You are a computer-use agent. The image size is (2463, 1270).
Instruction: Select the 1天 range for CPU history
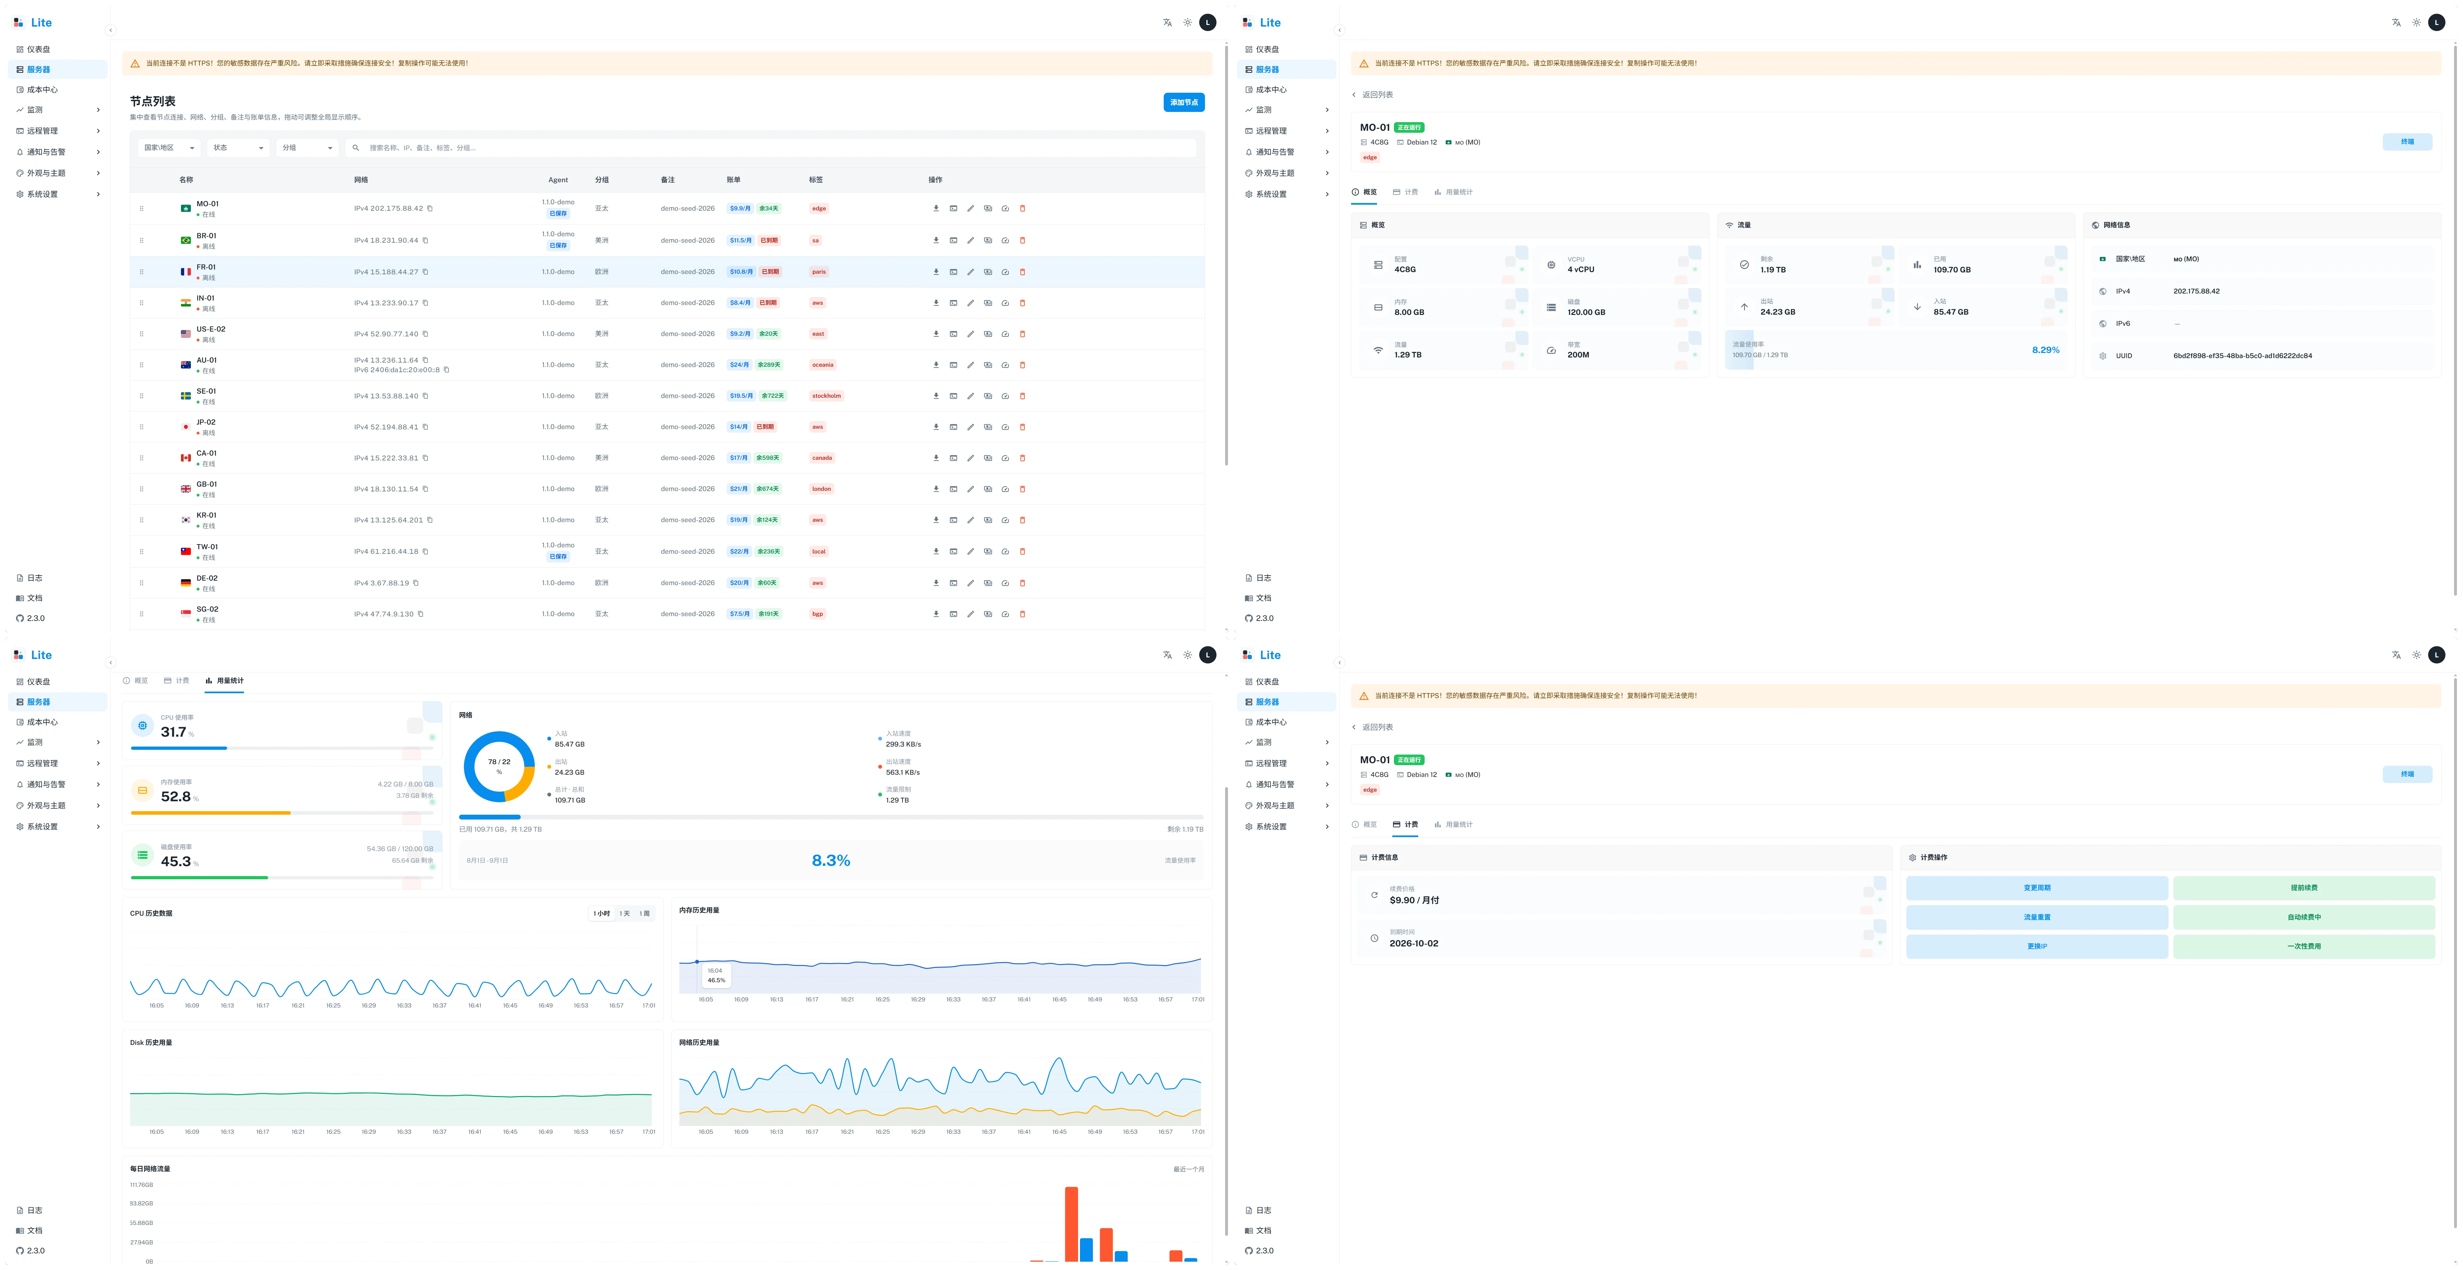point(624,913)
